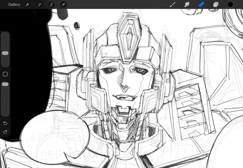Click the brush size slider handle
This screenshot has width=243, height=168.
click(x=5, y=53)
